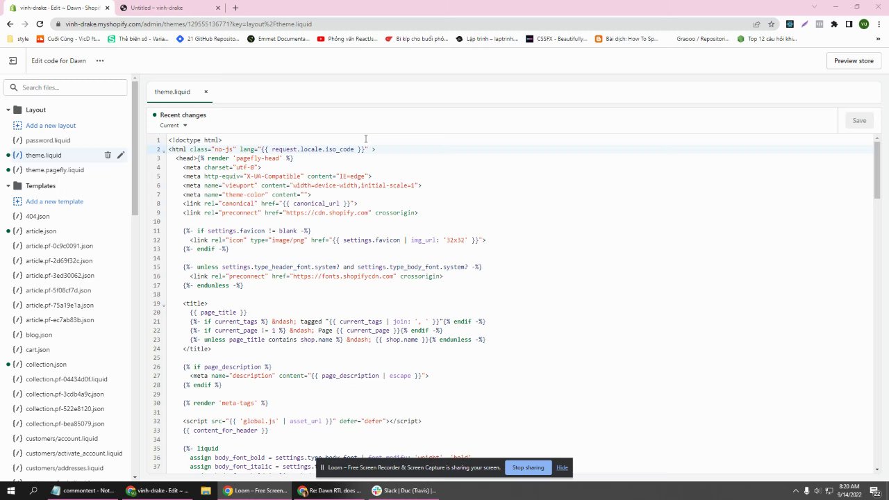Click the code editor vertical scrollbar

(876, 170)
